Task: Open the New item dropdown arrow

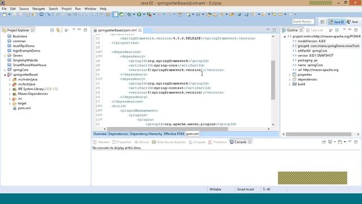Action: click(x=10, y=14)
